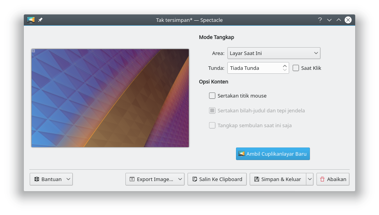Click the lifebuoy icon on Bantuan button

(36, 179)
